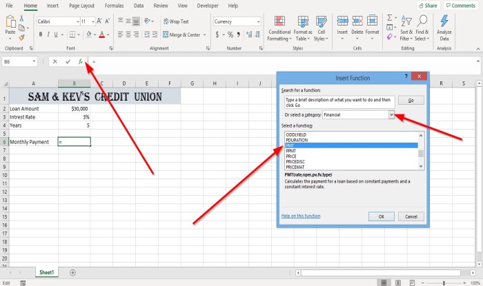Select PMT in the function list
Screen dimensions: 483x286
(351, 145)
